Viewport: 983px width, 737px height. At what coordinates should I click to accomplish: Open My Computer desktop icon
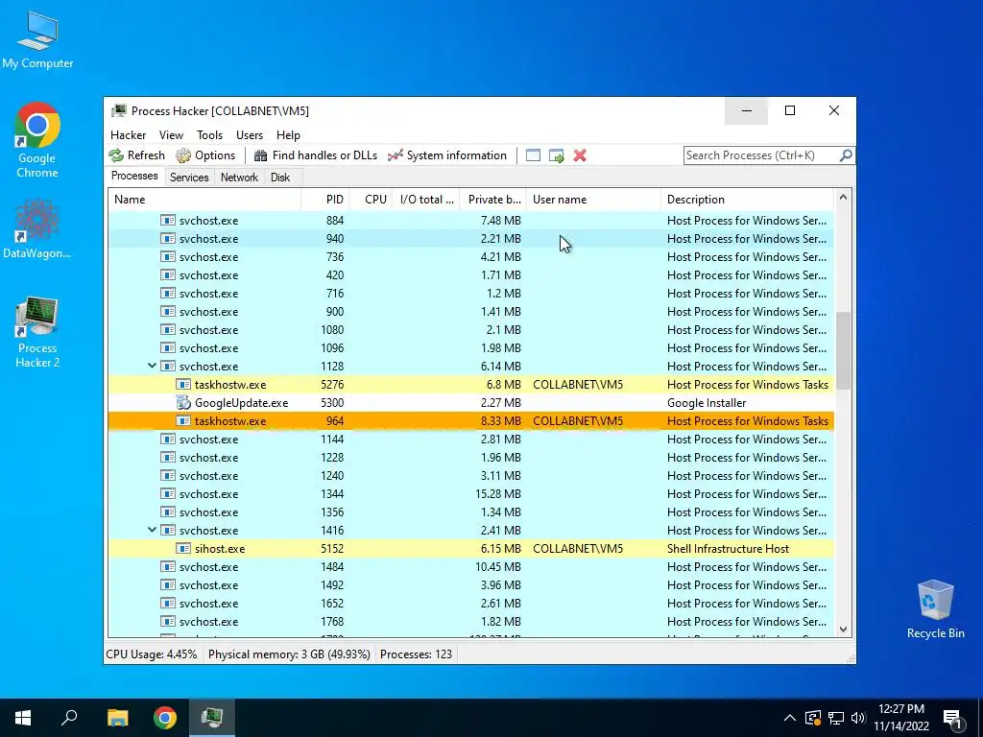pos(37,40)
